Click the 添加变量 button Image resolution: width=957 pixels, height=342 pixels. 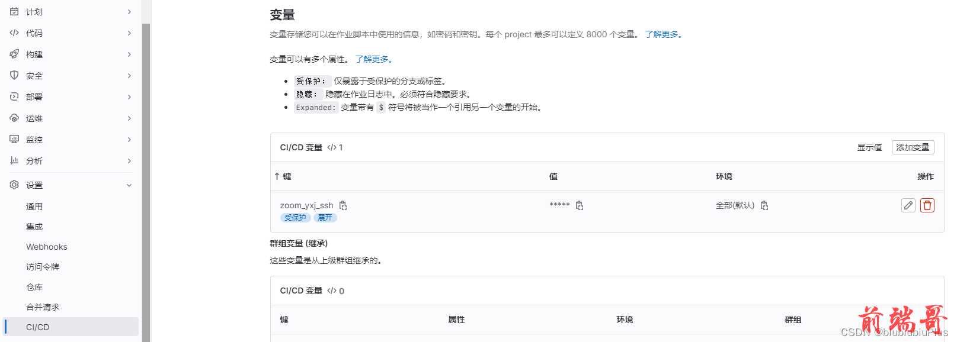pyautogui.click(x=913, y=147)
